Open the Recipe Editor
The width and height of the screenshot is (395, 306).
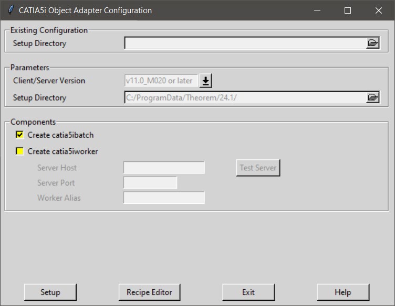click(149, 292)
